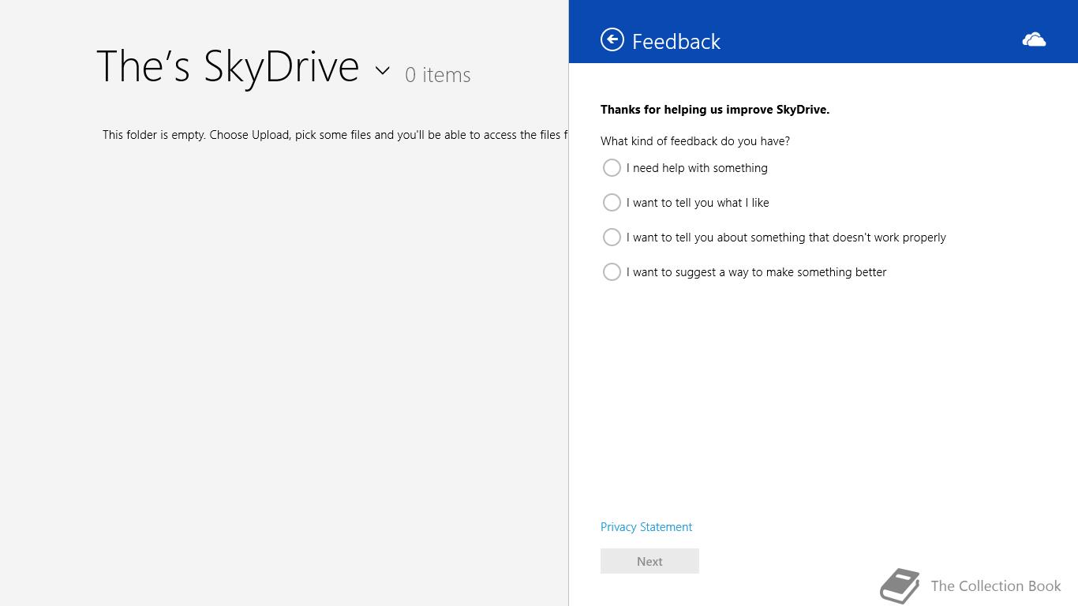The image size is (1078, 606).
Task: Click the SkyDrive cloud icon in header
Action: tap(1034, 39)
